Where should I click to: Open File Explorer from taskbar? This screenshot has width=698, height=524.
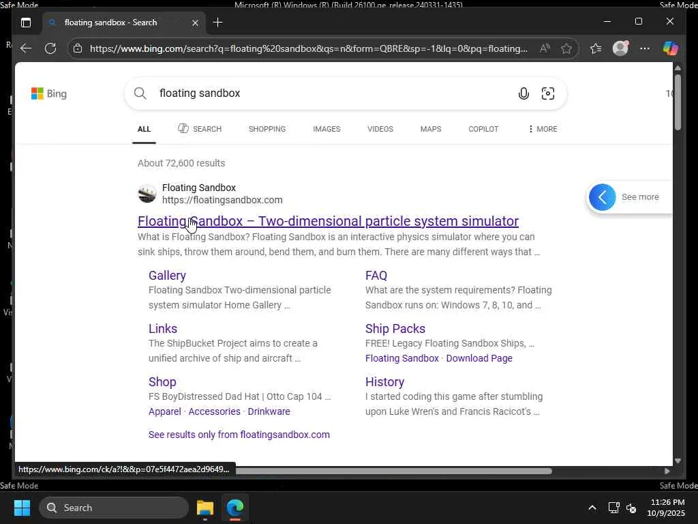205,508
